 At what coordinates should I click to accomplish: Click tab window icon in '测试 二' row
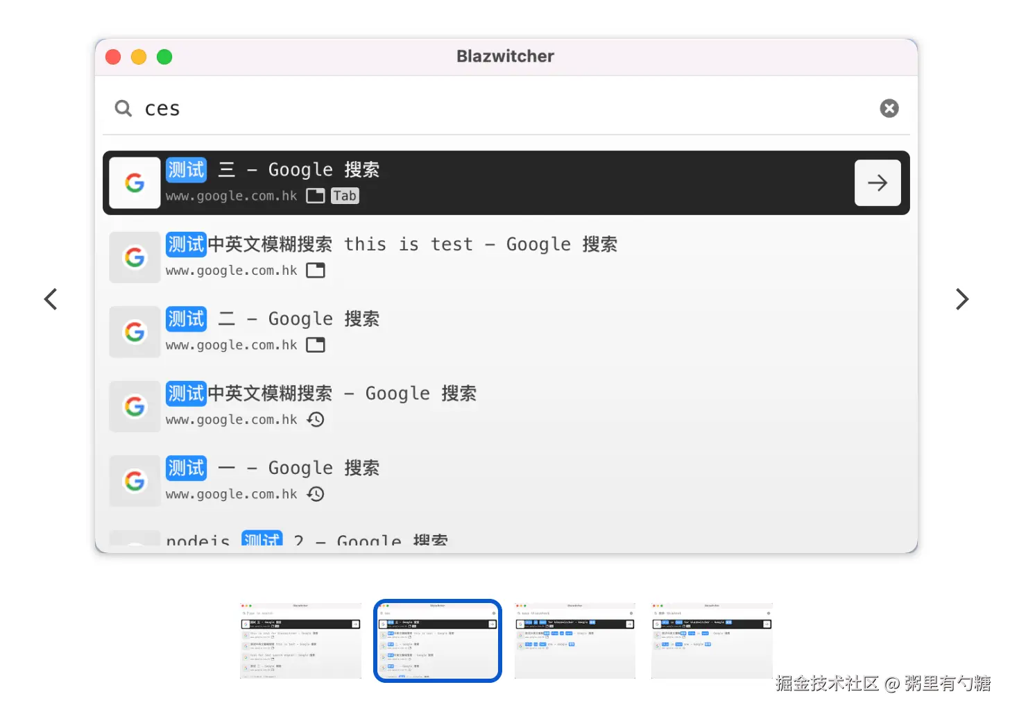pos(316,345)
